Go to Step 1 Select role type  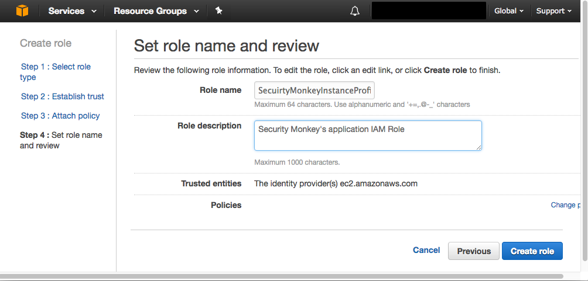click(55, 72)
